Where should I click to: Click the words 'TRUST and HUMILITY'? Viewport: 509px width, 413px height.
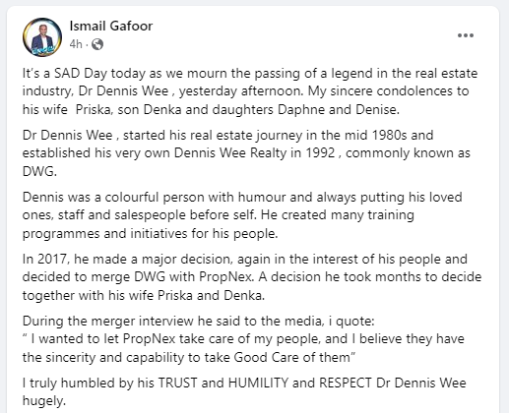(223, 383)
